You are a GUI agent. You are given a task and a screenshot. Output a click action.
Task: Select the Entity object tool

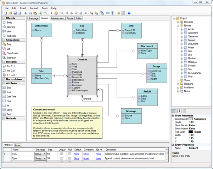9,23
